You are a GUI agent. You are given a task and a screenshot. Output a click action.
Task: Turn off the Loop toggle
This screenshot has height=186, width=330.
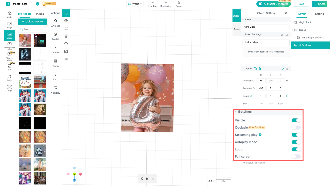coord(296,149)
